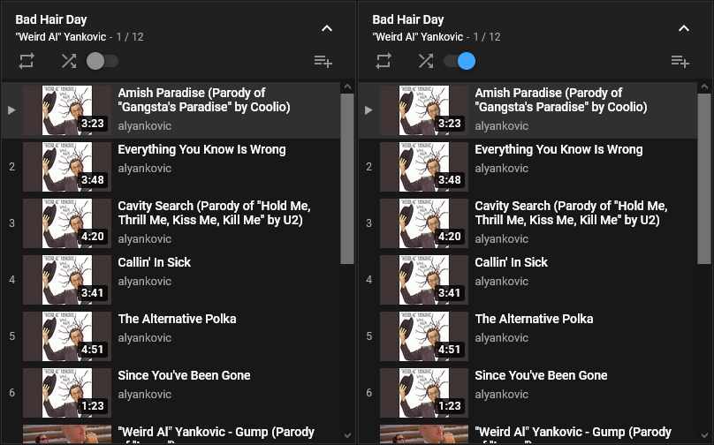Save left playlist using add-to-queue icon

[323, 61]
